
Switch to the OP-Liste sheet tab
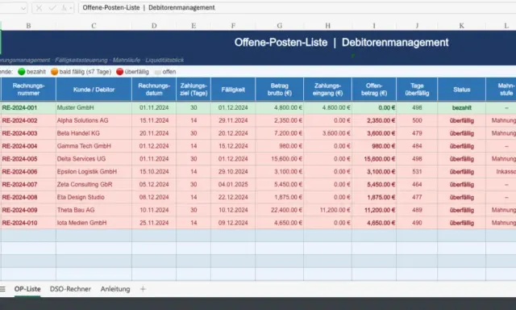(x=27, y=289)
